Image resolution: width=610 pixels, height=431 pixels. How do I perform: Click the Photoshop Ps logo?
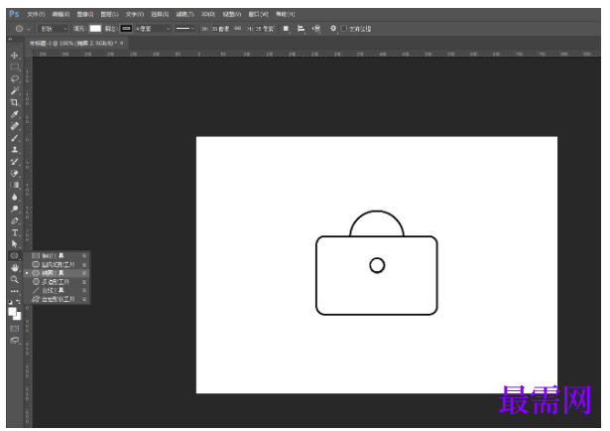(14, 14)
